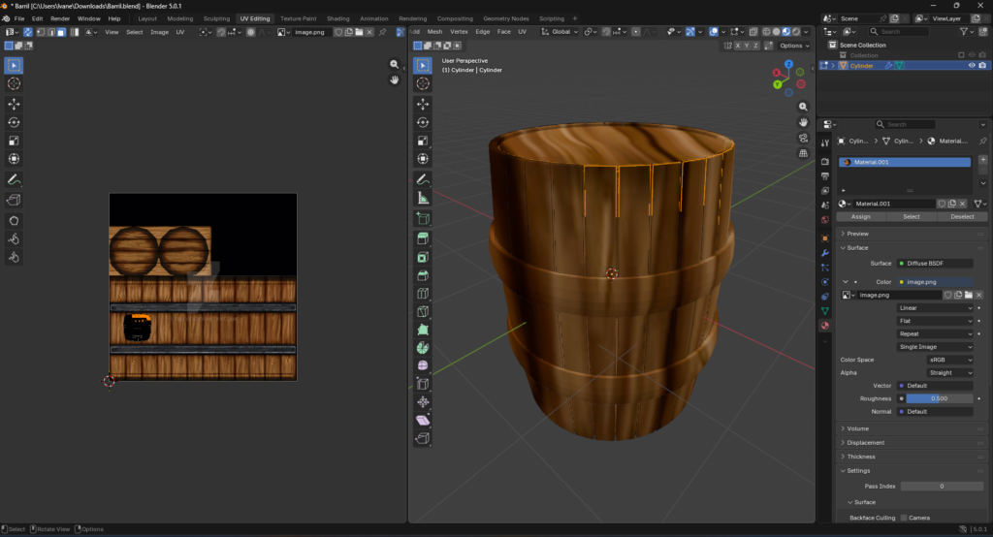Enable the Backface Culling Camera checkbox

click(x=904, y=518)
